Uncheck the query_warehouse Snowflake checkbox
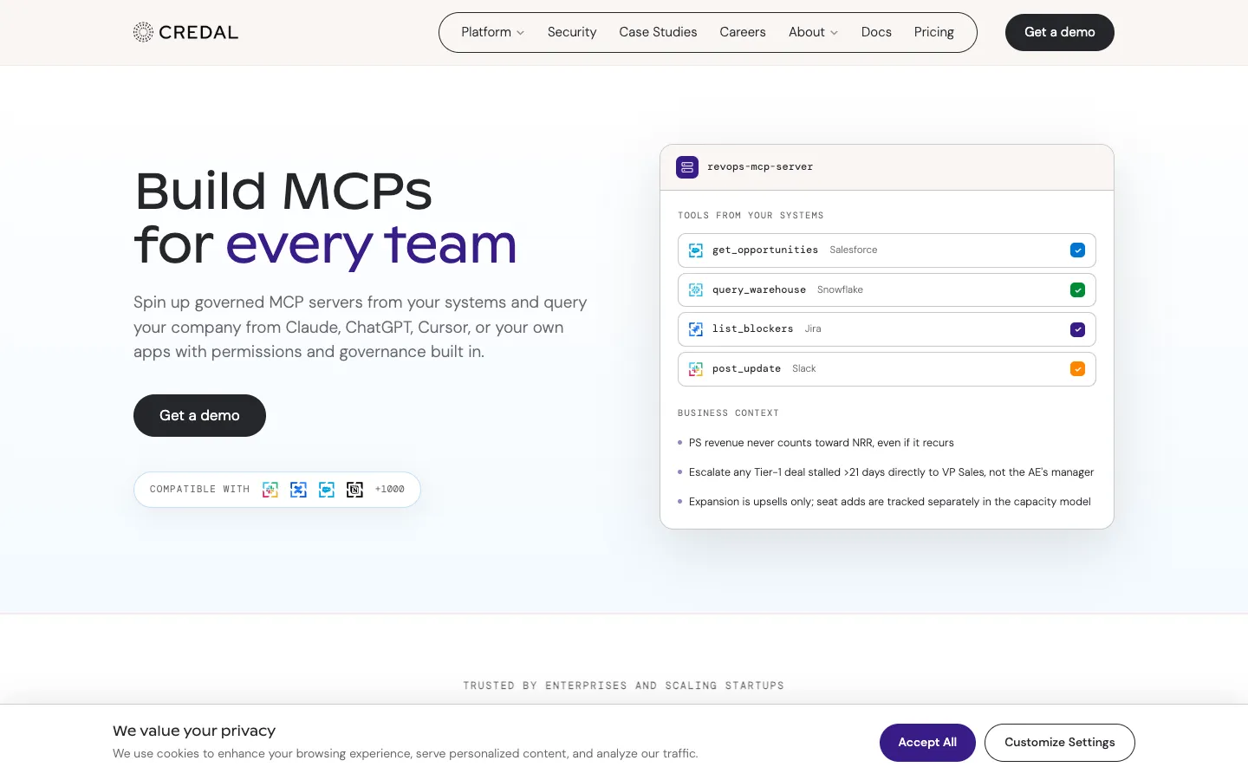1248x780 pixels. coord(1077,290)
